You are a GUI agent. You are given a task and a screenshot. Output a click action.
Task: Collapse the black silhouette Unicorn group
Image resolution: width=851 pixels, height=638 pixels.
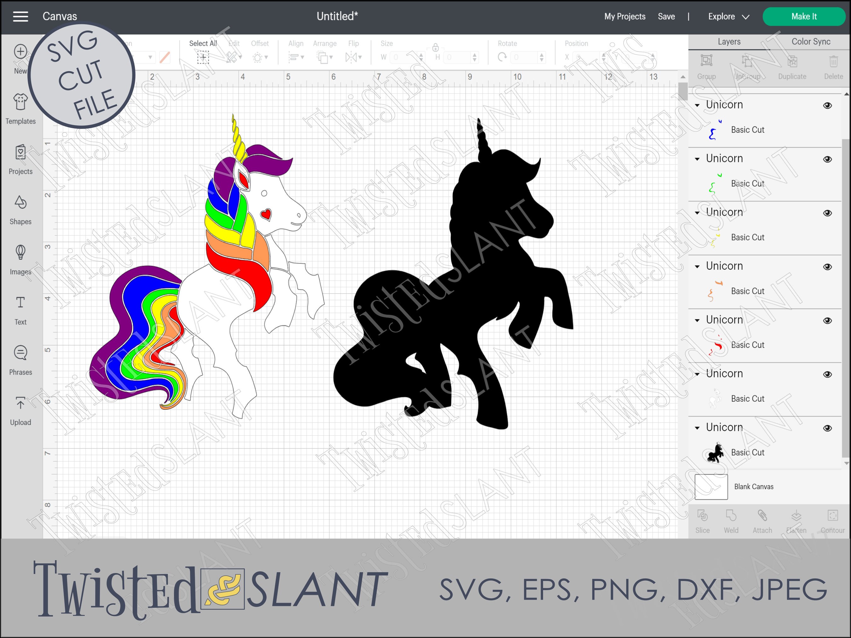(697, 428)
